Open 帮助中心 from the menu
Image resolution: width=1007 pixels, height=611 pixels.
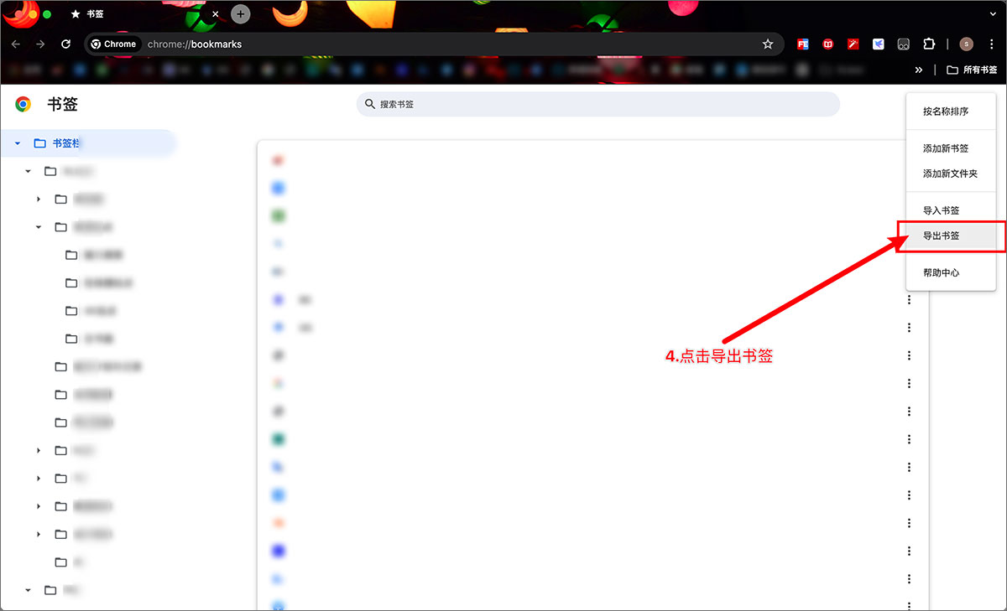[x=942, y=273]
